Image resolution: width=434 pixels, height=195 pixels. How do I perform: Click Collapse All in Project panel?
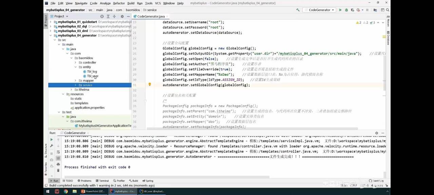point(114,16)
